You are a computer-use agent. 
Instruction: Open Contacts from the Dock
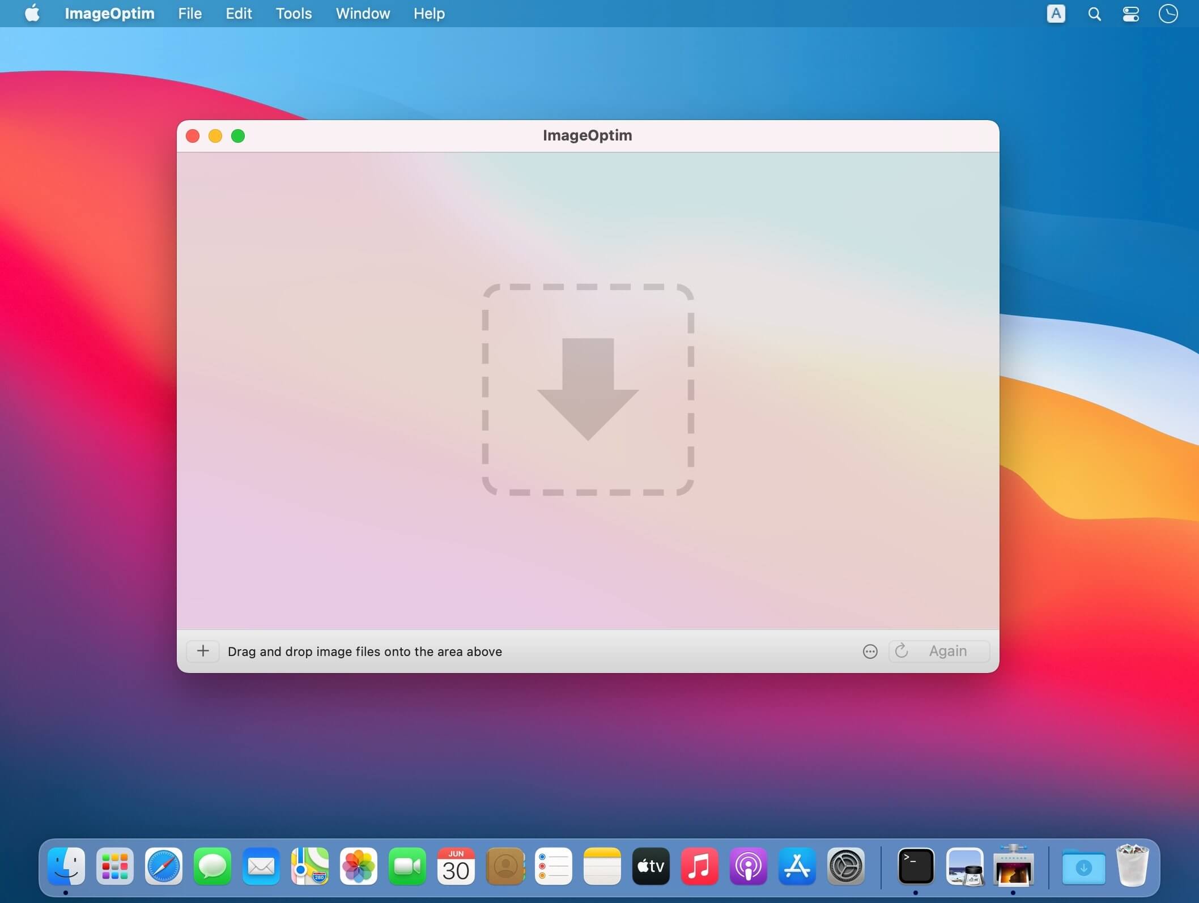pyautogui.click(x=505, y=866)
